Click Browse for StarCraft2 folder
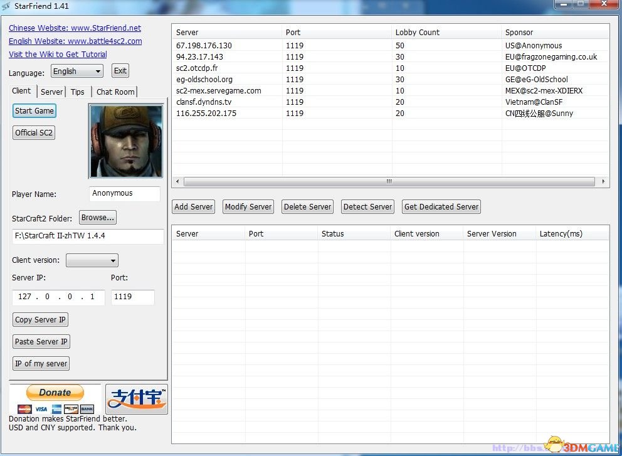The height and width of the screenshot is (456, 622). point(98,218)
